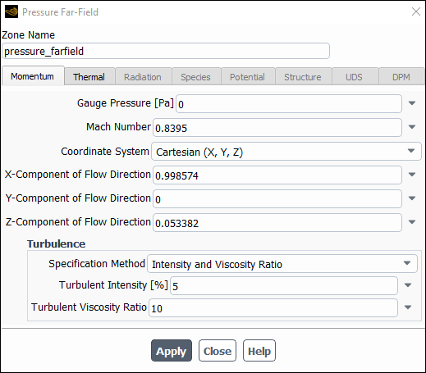
Task: Click the Help button
Action: coord(259,351)
